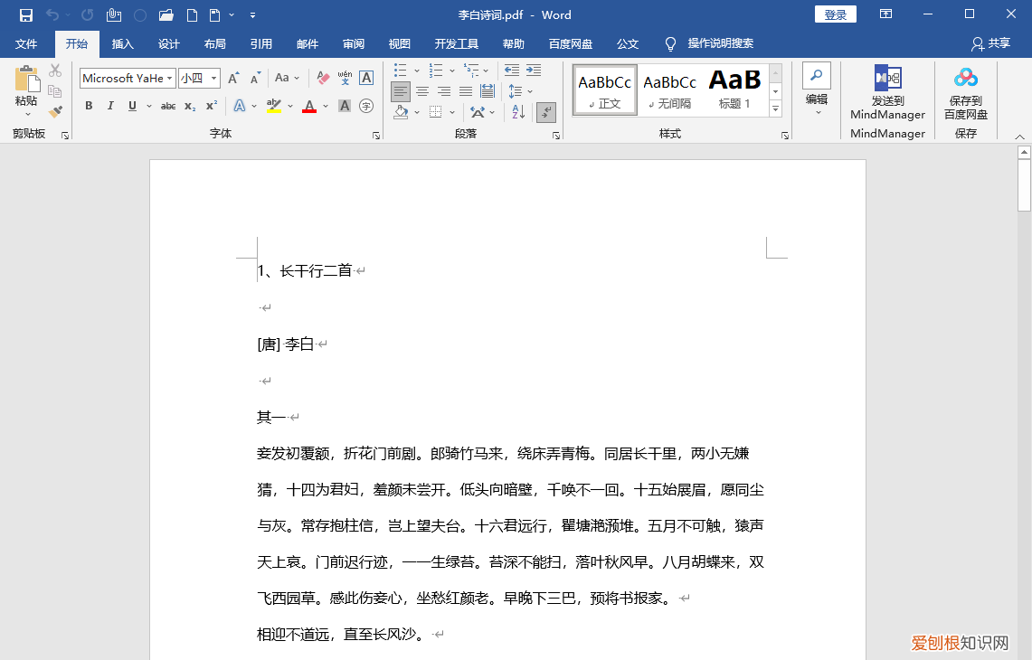This screenshot has width=1032, height=660.
Task: Open the 审阅 ribbon tab
Action: (354, 43)
